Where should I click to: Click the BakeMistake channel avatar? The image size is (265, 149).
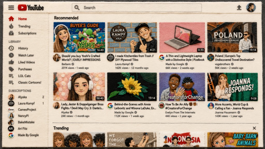tap(11, 122)
